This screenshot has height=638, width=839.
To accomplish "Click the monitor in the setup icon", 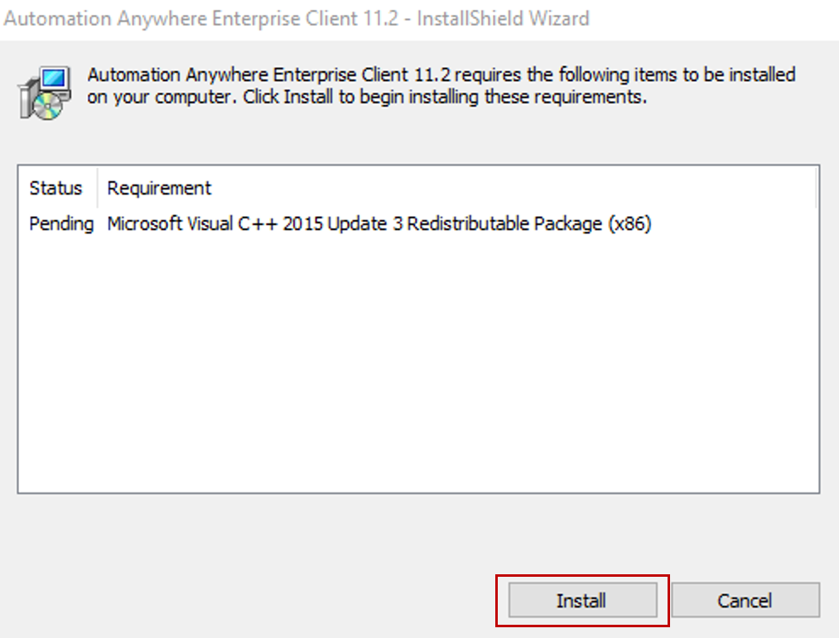I will click(x=54, y=80).
